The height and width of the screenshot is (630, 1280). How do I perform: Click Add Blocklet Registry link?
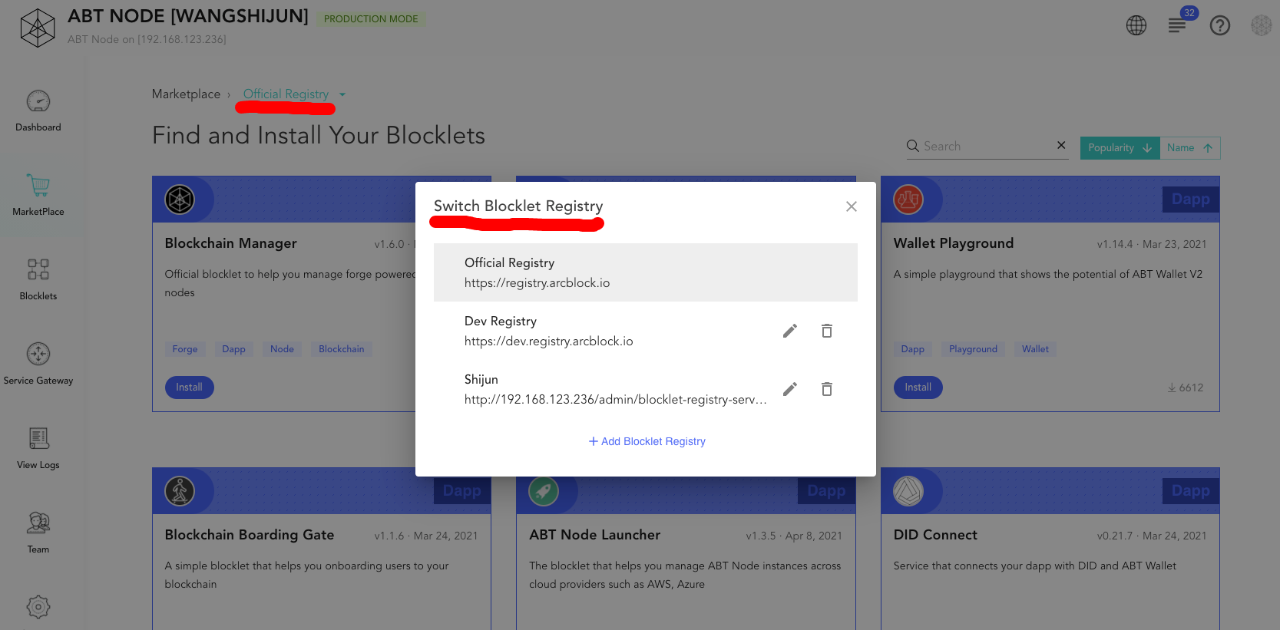pyautogui.click(x=647, y=441)
